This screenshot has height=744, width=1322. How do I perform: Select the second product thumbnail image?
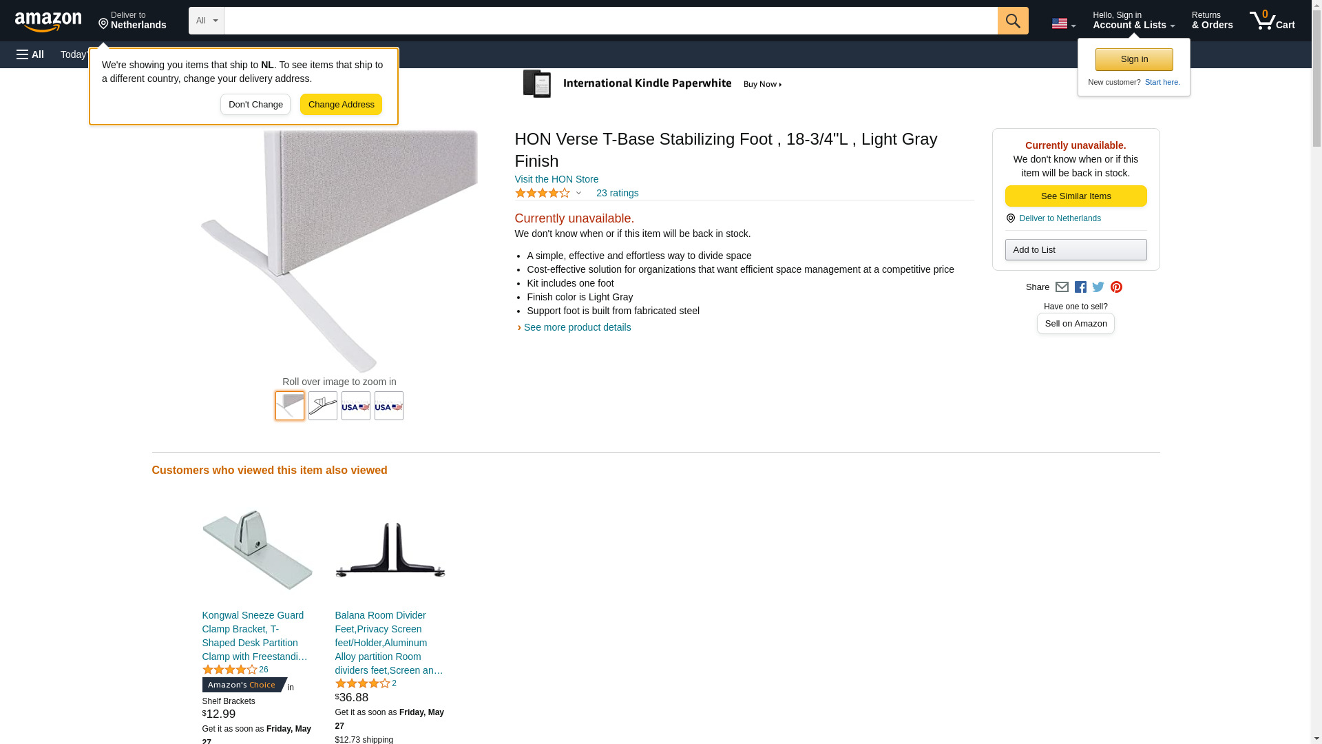point(323,406)
